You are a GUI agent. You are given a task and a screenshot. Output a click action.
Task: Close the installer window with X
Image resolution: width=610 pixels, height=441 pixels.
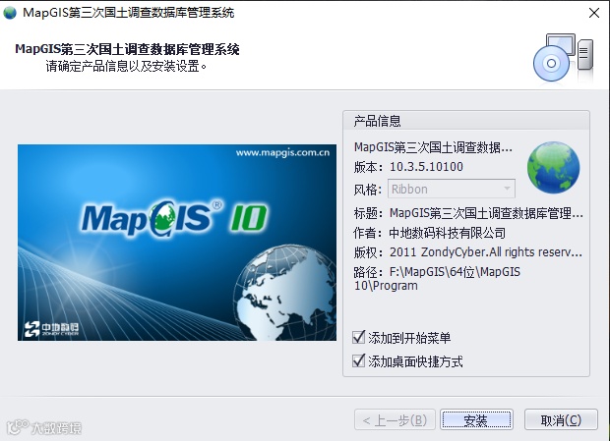pyautogui.click(x=593, y=13)
